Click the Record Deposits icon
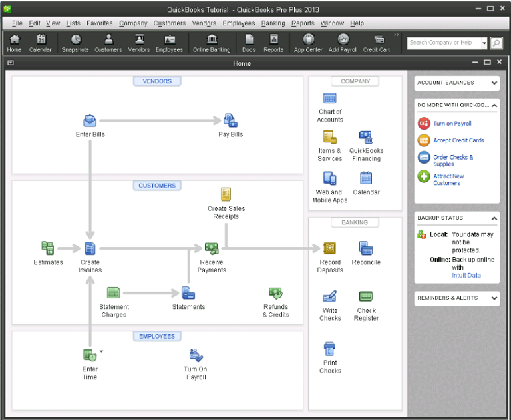The height and width of the screenshot is (420, 511). click(329, 248)
